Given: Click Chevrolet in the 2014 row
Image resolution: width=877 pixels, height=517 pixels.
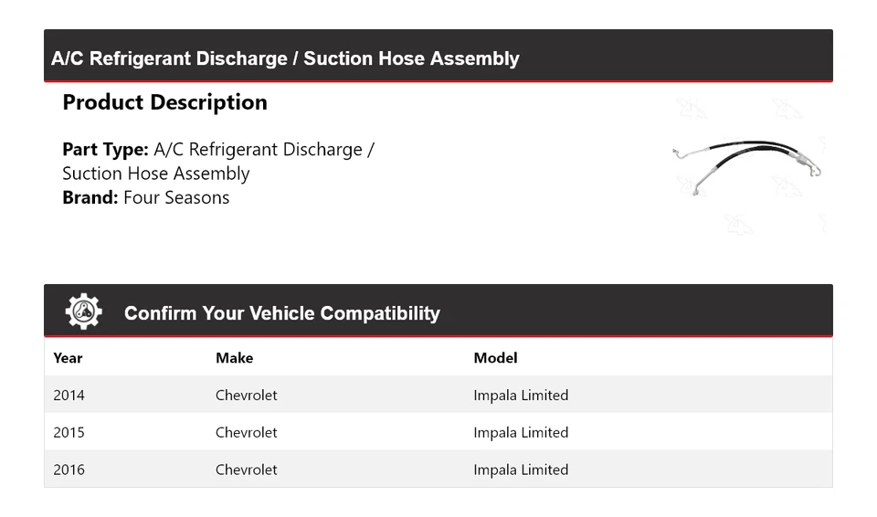Looking at the screenshot, I should click(x=246, y=396).
